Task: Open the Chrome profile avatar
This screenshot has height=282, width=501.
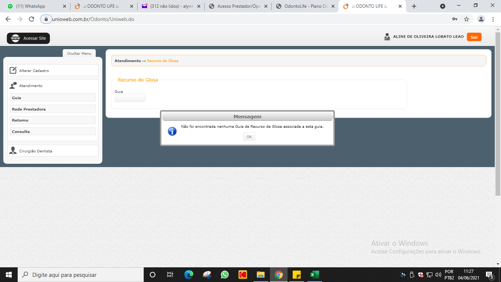Action: tap(481, 19)
